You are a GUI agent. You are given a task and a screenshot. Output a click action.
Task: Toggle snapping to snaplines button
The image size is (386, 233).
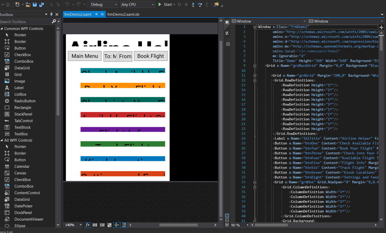pos(117,225)
